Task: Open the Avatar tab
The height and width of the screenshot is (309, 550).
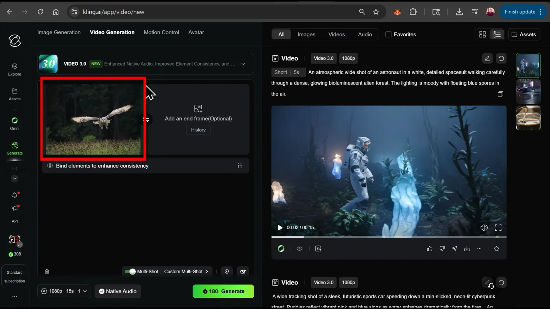Action: [196, 32]
